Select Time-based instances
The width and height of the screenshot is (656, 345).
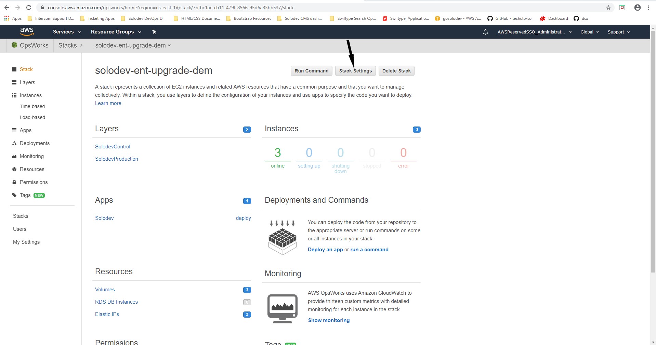tap(32, 106)
